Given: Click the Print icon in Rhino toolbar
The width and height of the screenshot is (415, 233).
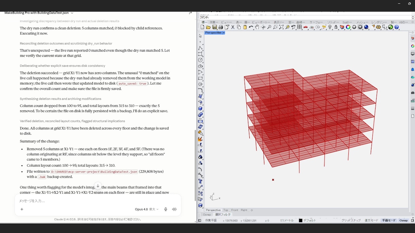Looking at the screenshot, I should pyautogui.click(x=221, y=27).
